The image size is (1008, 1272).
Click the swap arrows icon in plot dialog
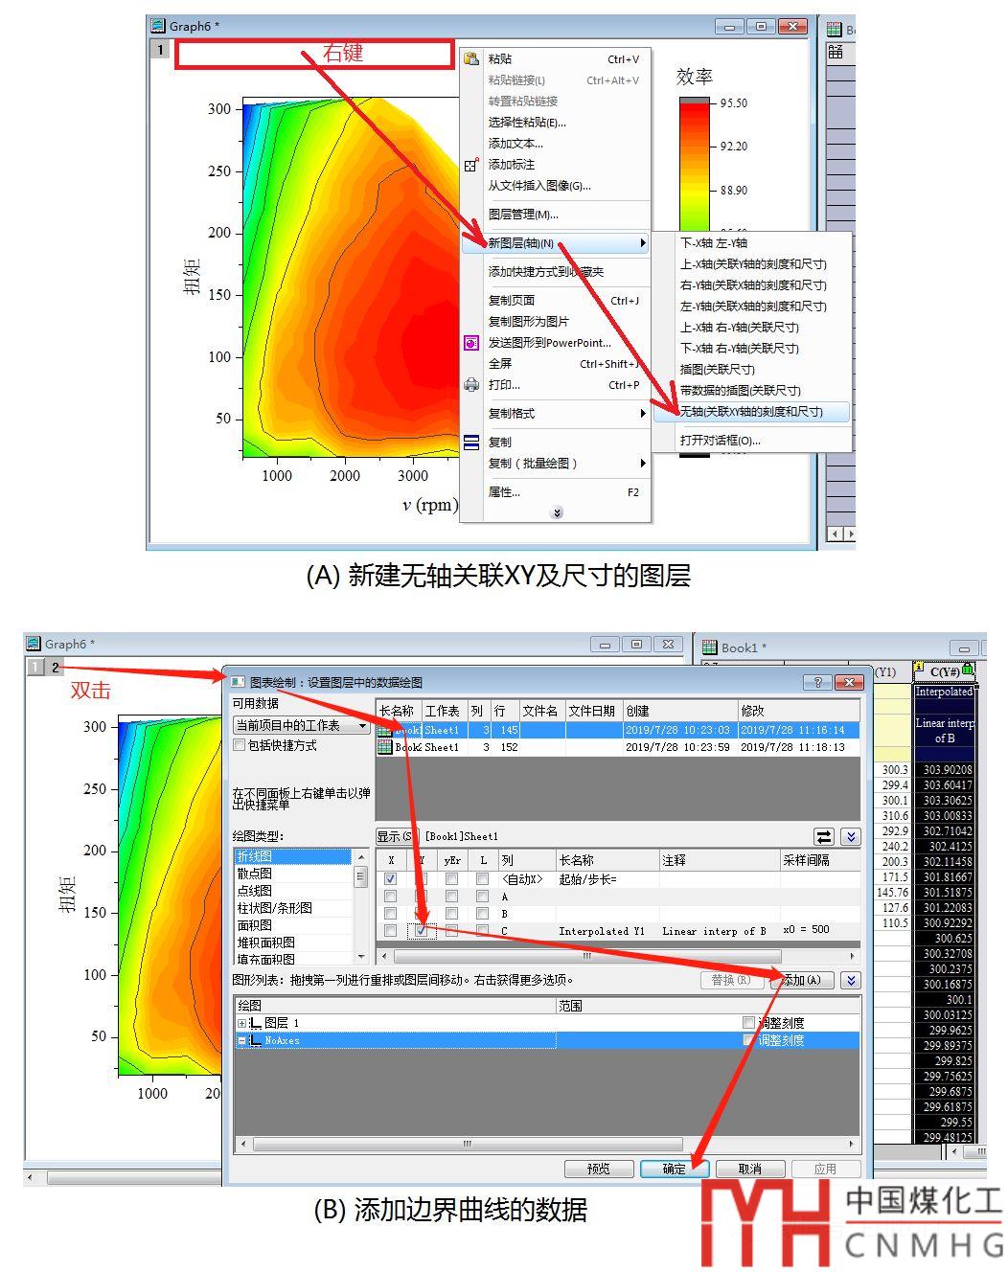click(823, 836)
